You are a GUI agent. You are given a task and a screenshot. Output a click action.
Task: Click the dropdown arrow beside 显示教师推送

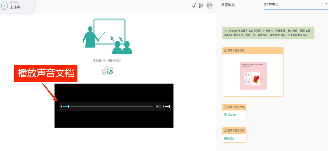pyautogui.click(x=326, y=4)
